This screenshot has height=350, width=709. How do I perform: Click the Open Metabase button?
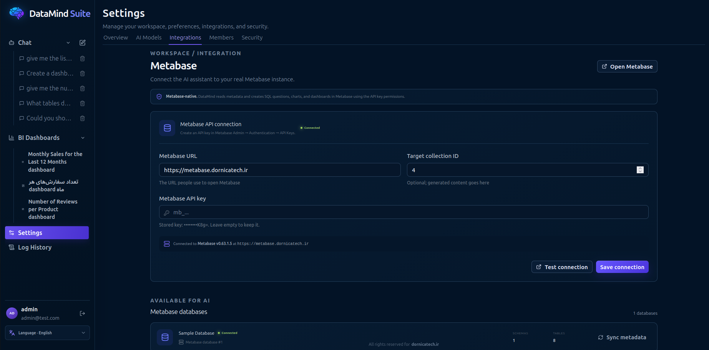(627, 66)
